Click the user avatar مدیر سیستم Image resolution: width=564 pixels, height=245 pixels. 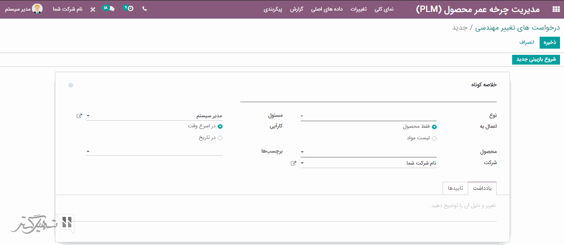[37, 9]
